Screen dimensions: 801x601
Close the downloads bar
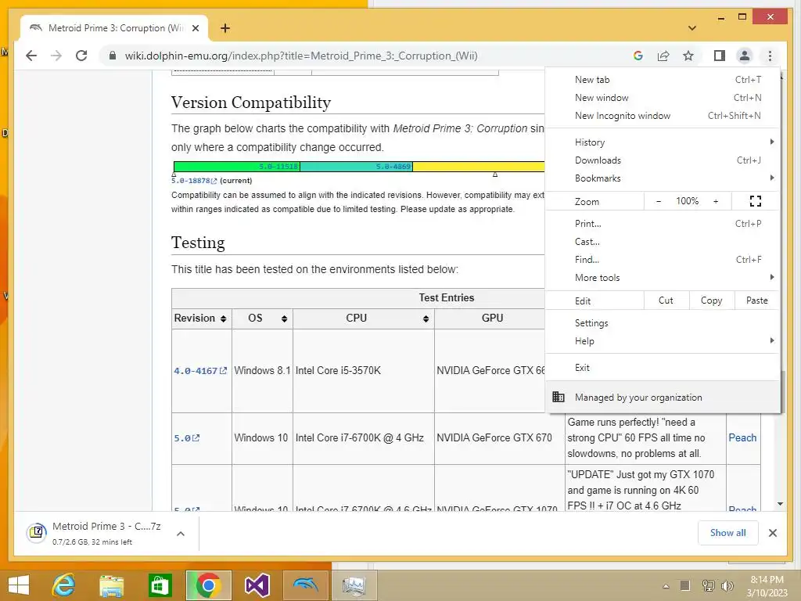pos(772,533)
